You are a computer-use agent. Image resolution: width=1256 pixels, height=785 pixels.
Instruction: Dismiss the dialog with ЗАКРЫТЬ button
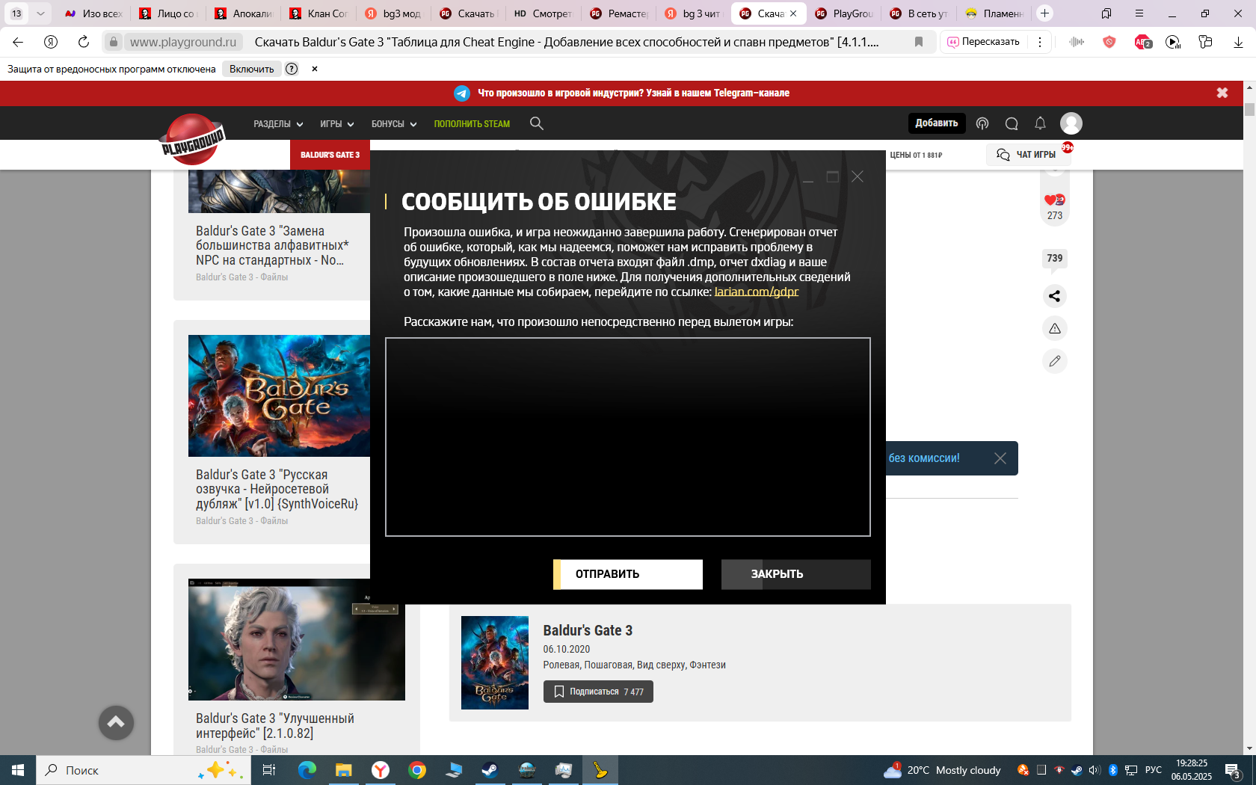click(x=795, y=574)
